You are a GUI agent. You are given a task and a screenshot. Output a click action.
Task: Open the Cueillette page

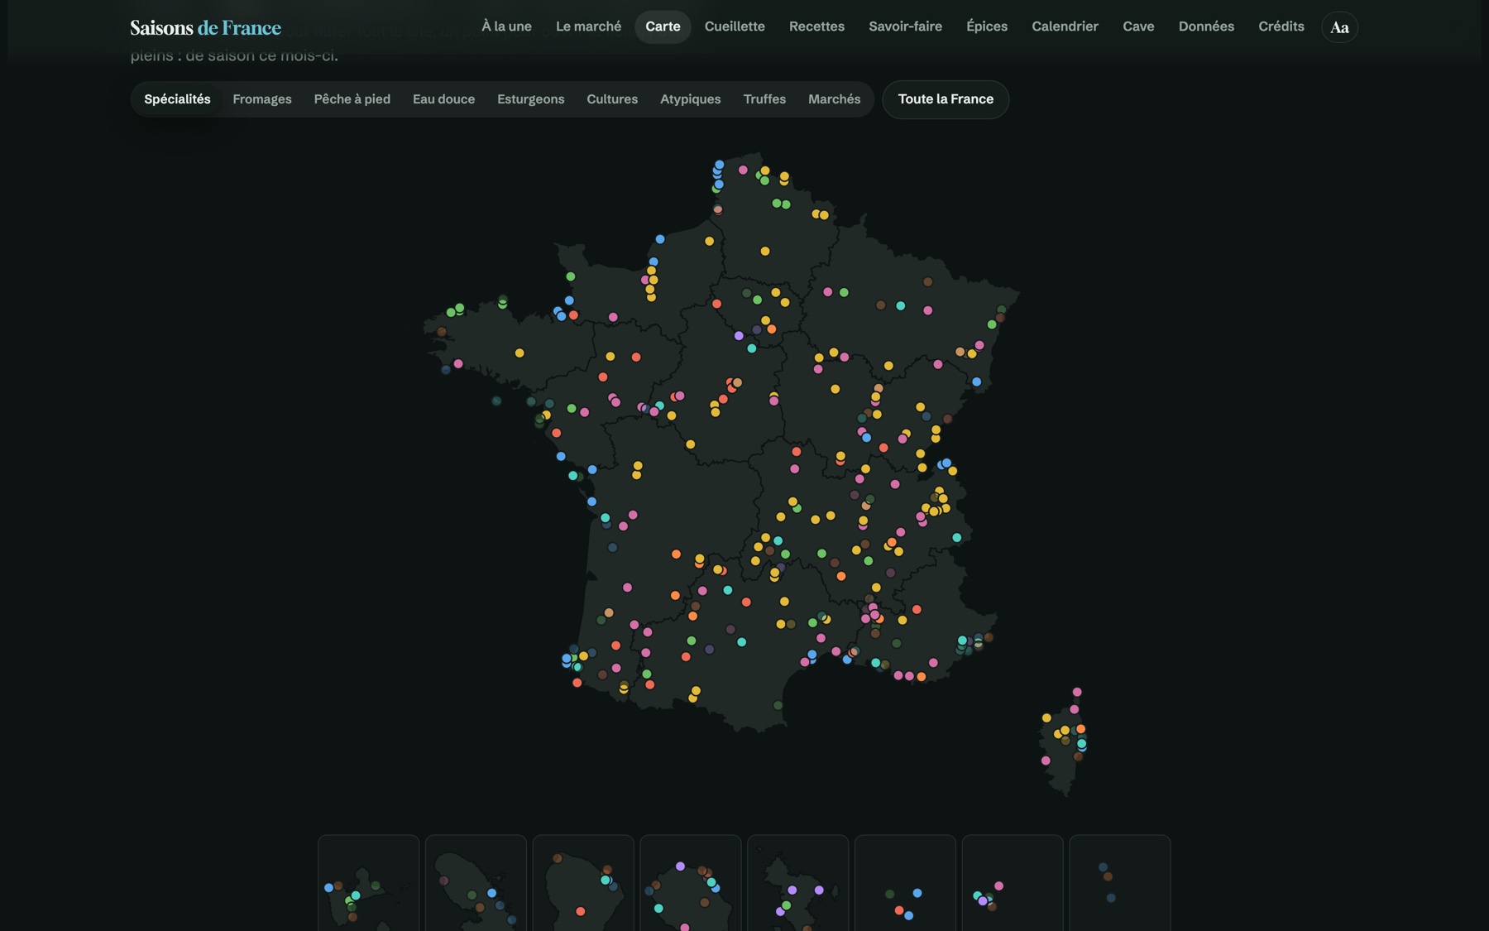click(x=735, y=26)
